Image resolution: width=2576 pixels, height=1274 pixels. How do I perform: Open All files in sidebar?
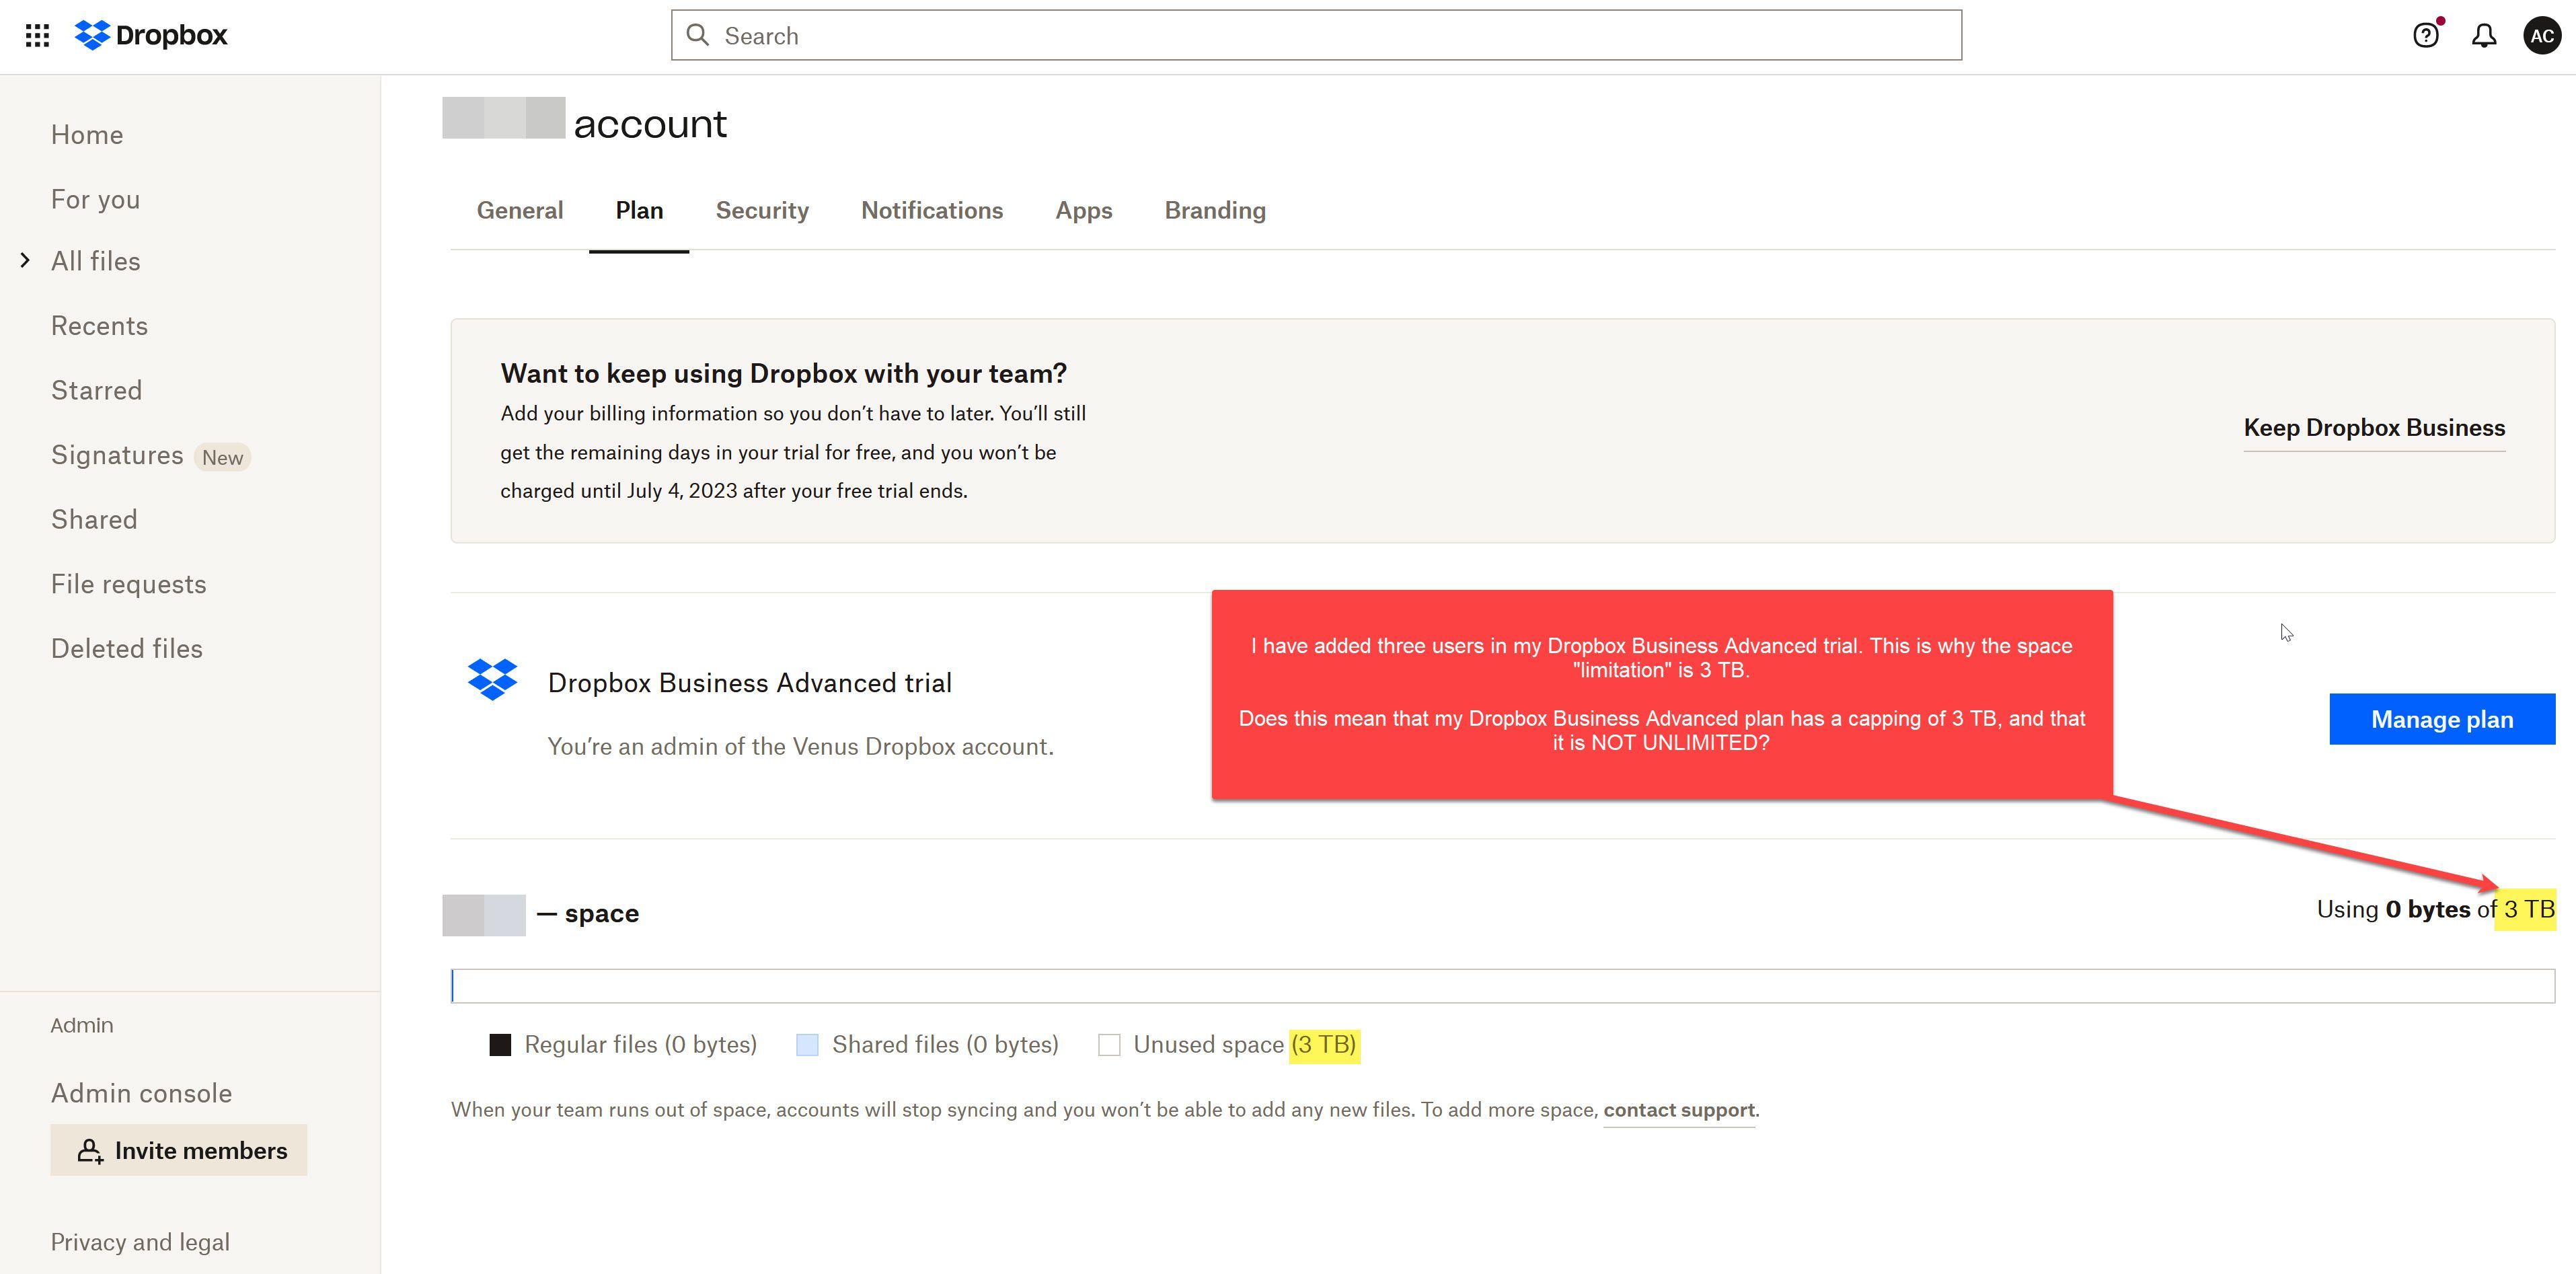pyautogui.click(x=95, y=261)
